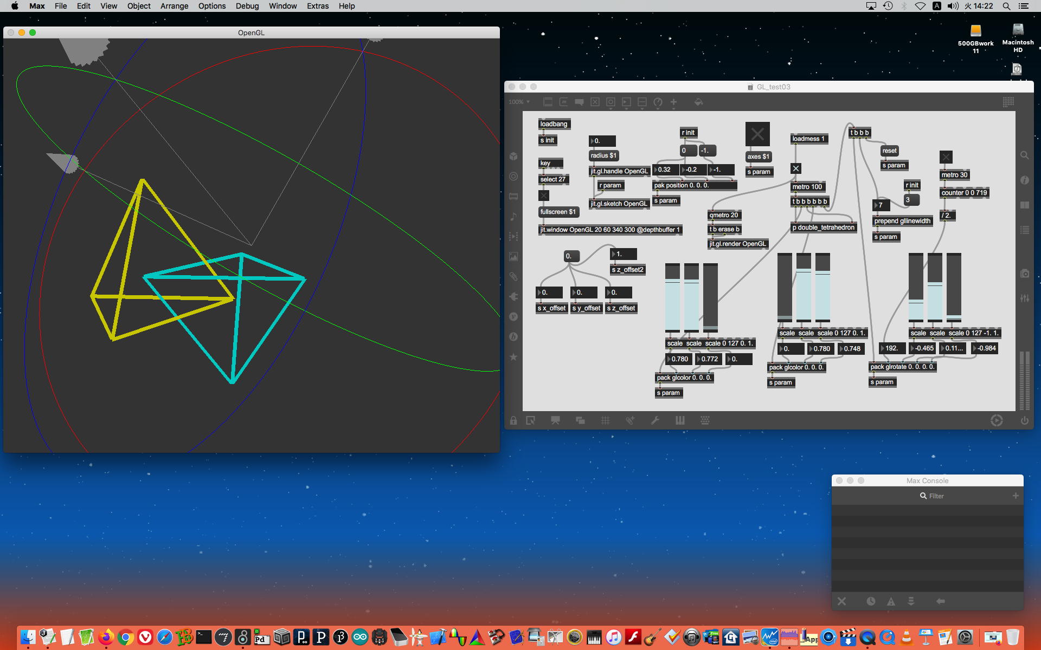1041x650 pixels.
Task: Toggle the checkbox above metro 30
Action: tap(946, 157)
